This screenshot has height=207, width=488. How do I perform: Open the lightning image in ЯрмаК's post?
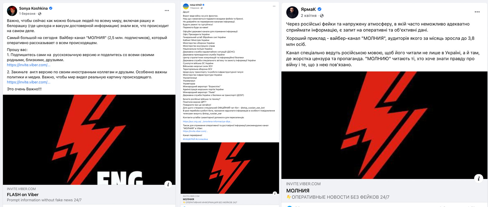point(384,125)
